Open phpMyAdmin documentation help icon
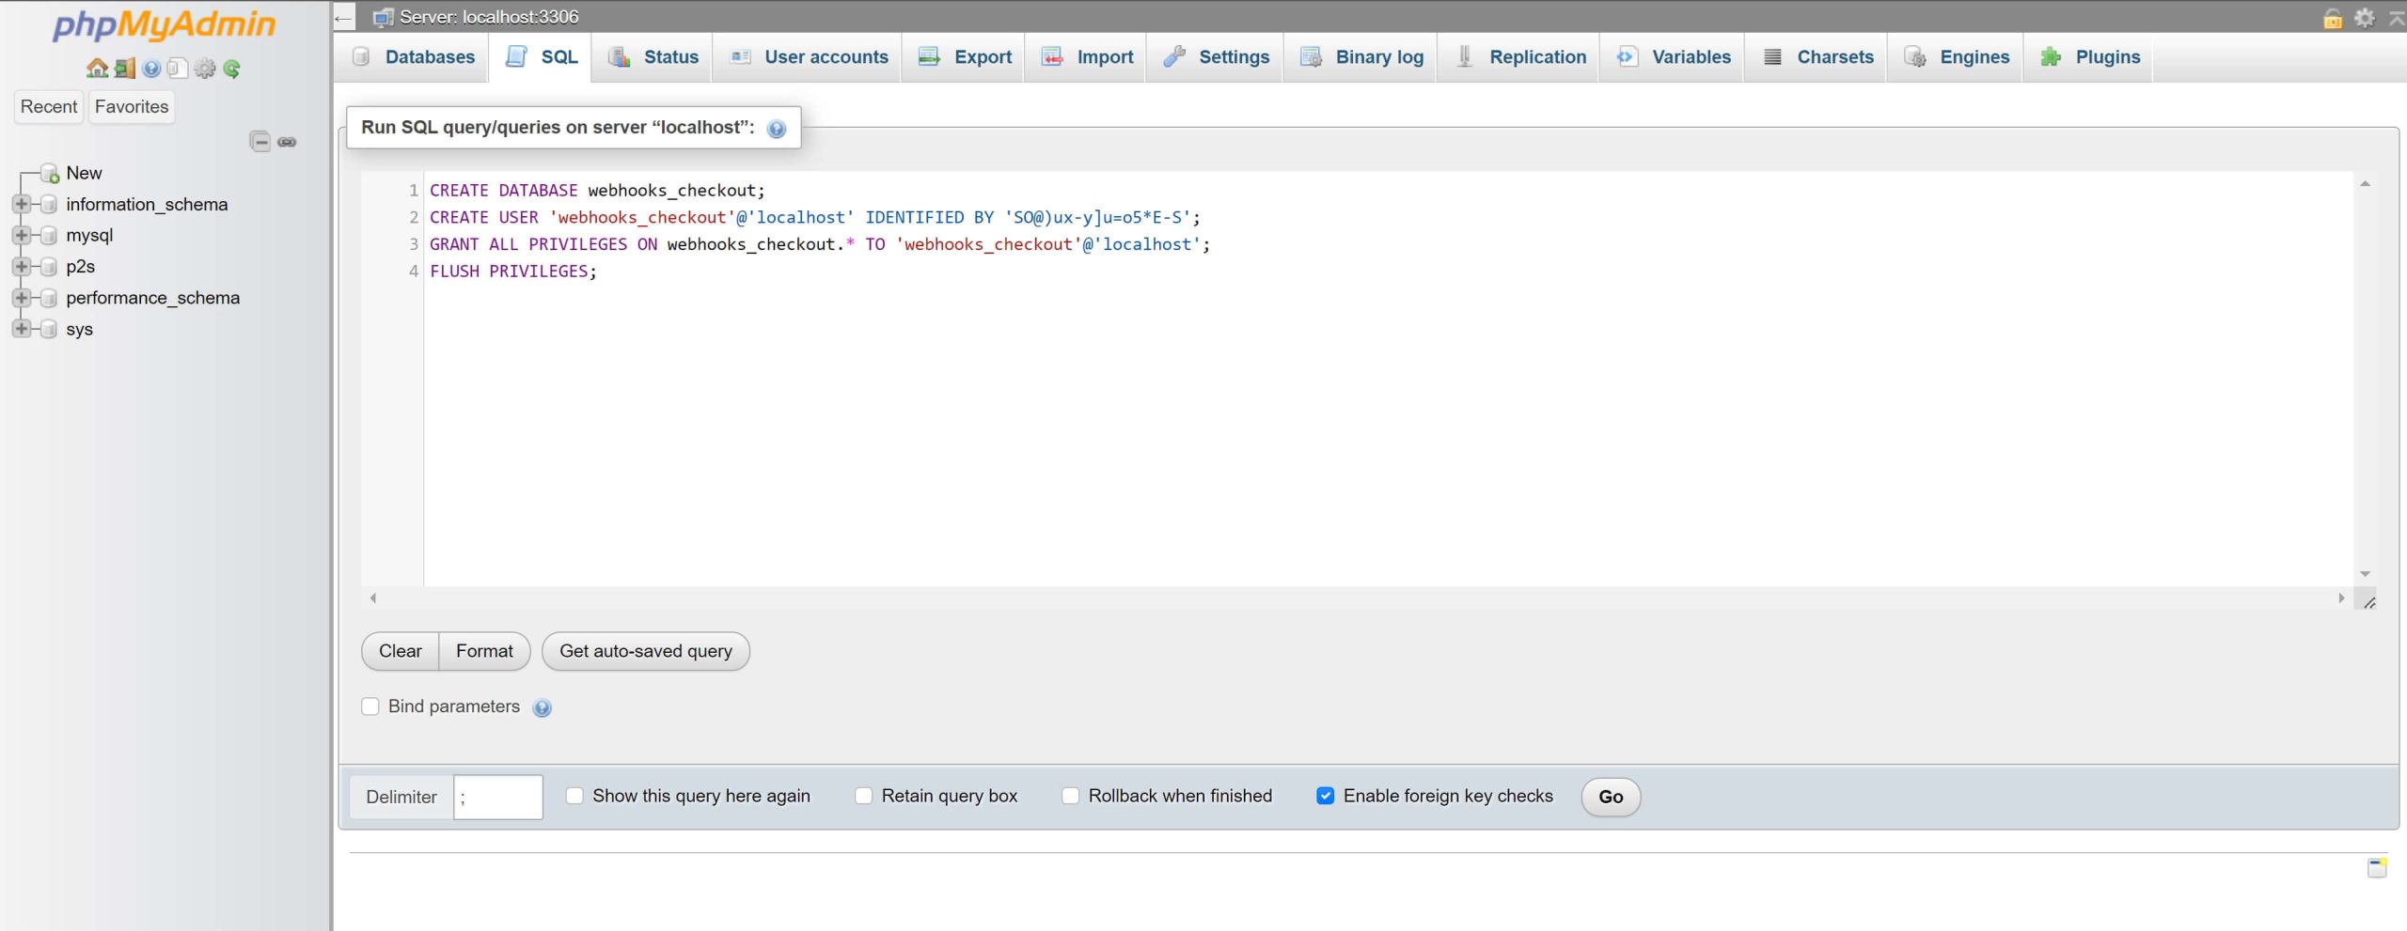This screenshot has height=931, width=2407. coord(151,69)
